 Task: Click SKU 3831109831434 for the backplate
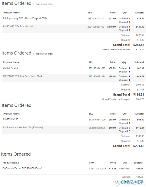coord(97,77)
